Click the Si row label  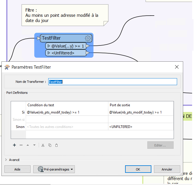(x=23, y=112)
